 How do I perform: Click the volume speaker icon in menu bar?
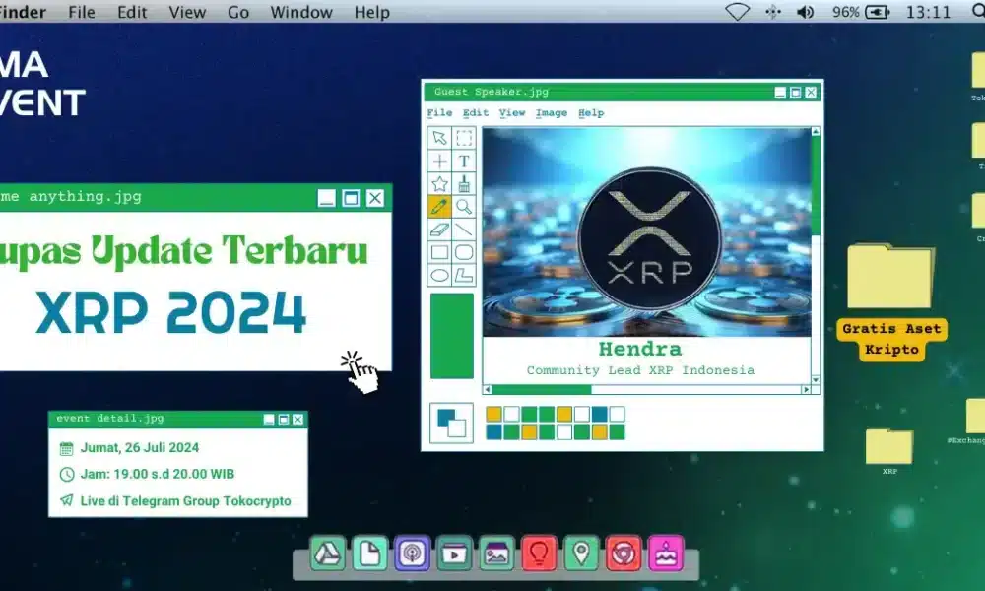pyautogui.click(x=806, y=12)
